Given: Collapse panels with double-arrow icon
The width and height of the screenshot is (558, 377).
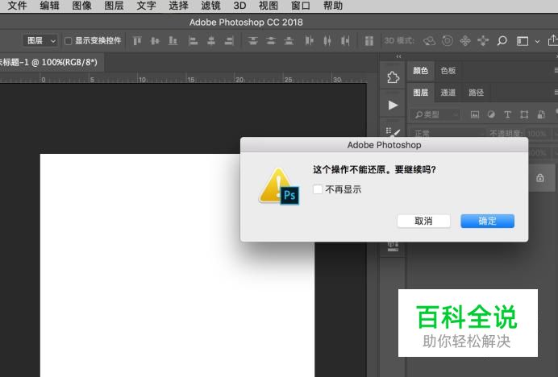Looking at the screenshot, I should [398, 56].
